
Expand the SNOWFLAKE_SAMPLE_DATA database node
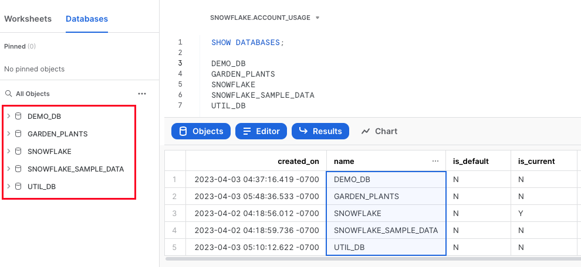pyautogui.click(x=9, y=169)
